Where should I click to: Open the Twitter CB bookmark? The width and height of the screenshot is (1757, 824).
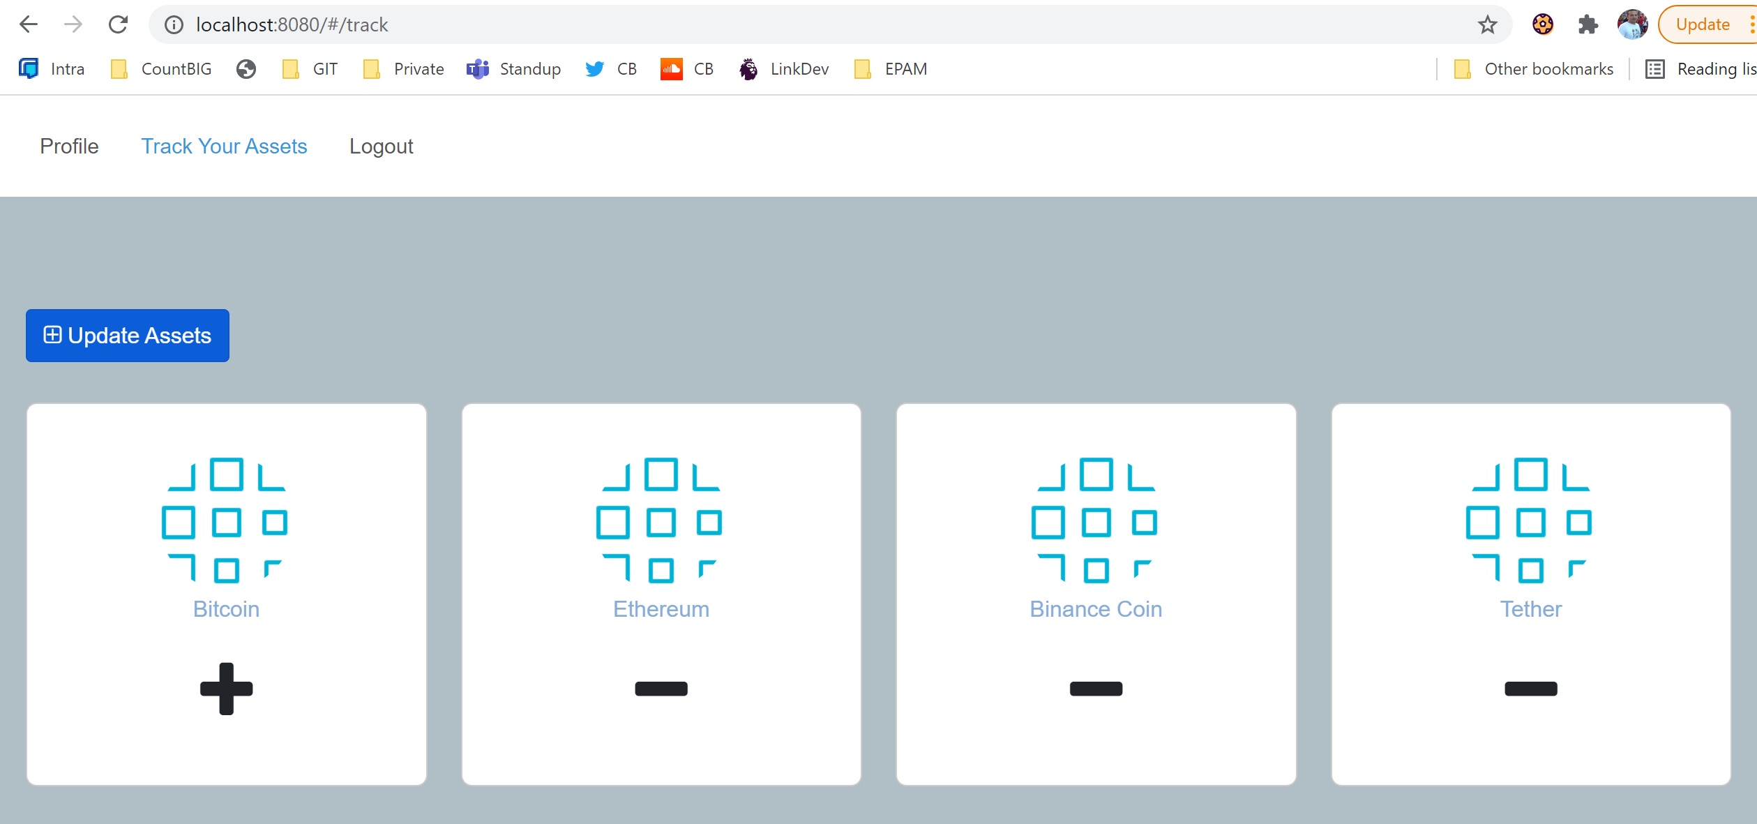click(x=610, y=68)
